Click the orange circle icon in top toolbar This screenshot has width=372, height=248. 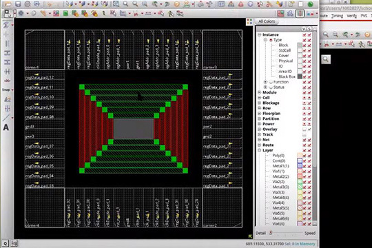pyautogui.click(x=177, y=4)
